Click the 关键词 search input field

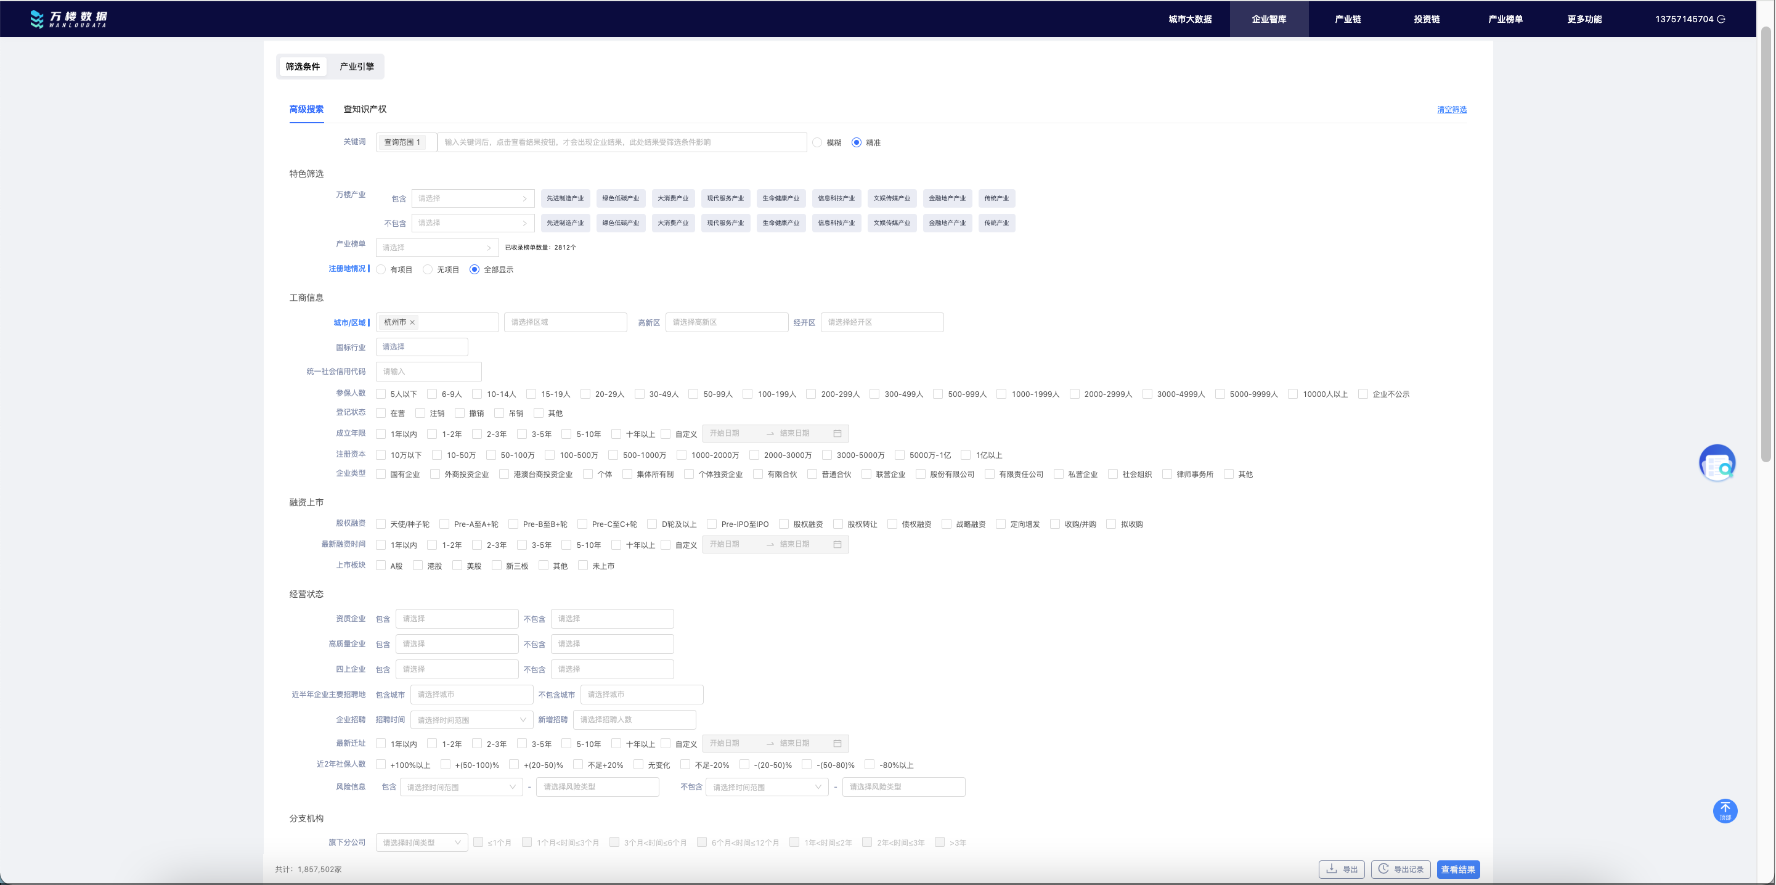tap(621, 143)
